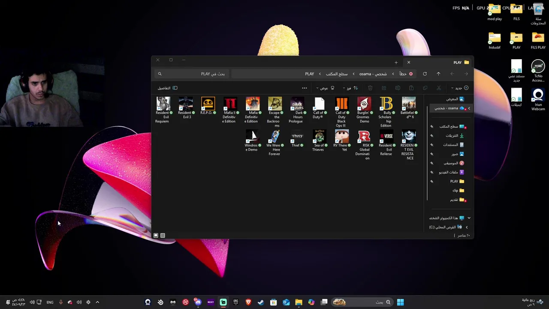Open the See more three-dots menu
The height and width of the screenshot is (309, 549).
click(x=305, y=88)
